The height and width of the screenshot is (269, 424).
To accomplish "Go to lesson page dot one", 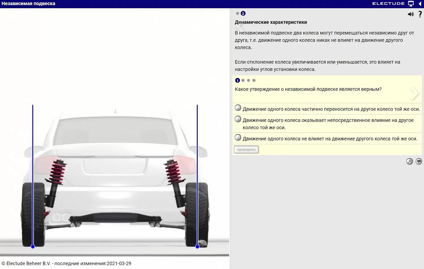I will tap(237, 13).
